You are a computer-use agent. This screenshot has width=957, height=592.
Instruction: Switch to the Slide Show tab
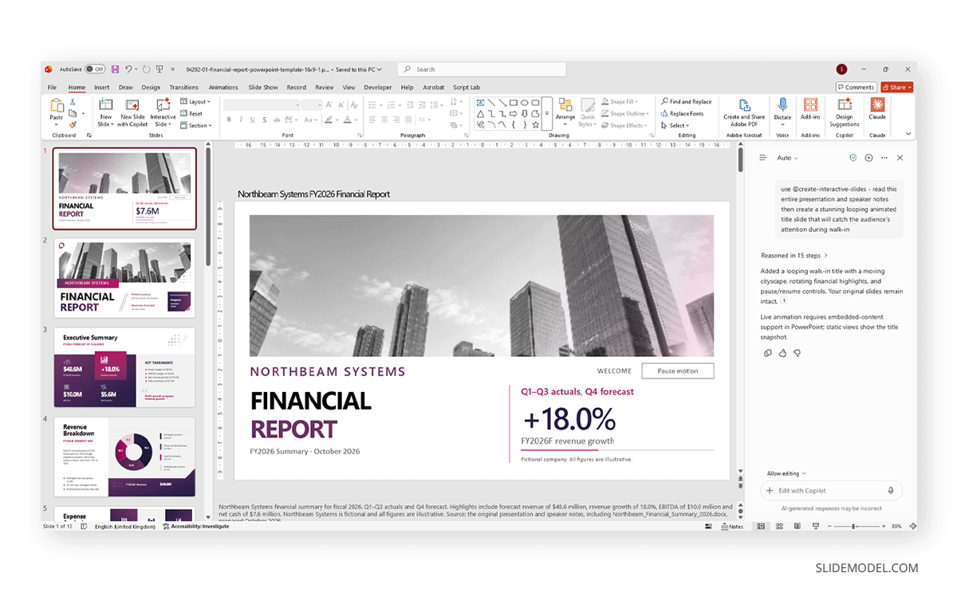263,88
